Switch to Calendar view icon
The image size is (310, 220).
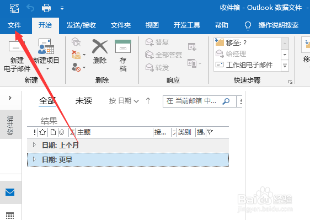(x=10, y=216)
